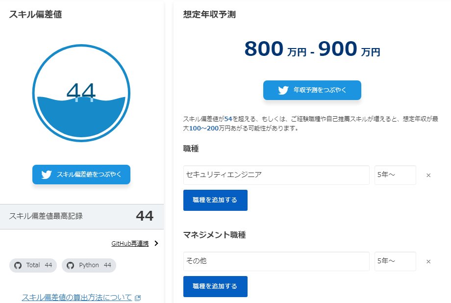Viewport: 451px width, 303px height.
Task: Click the Total 44 GitHub badge
Action: coord(33,265)
